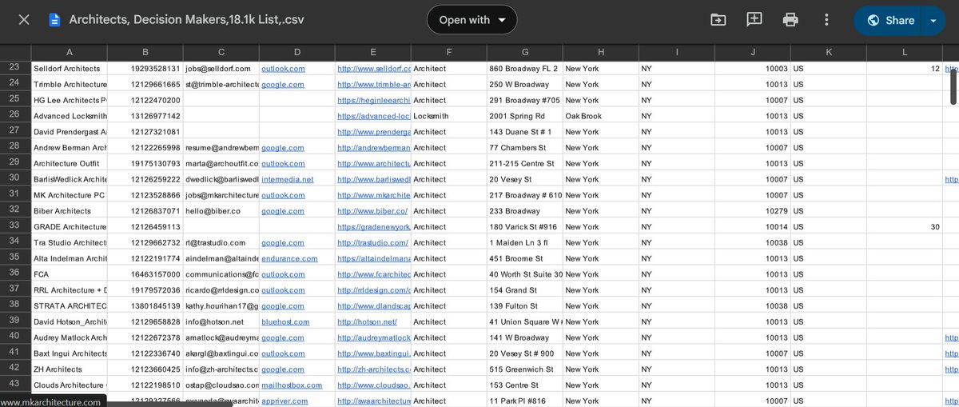Select row 30 header
The width and height of the screenshot is (959, 407).
pos(15,179)
